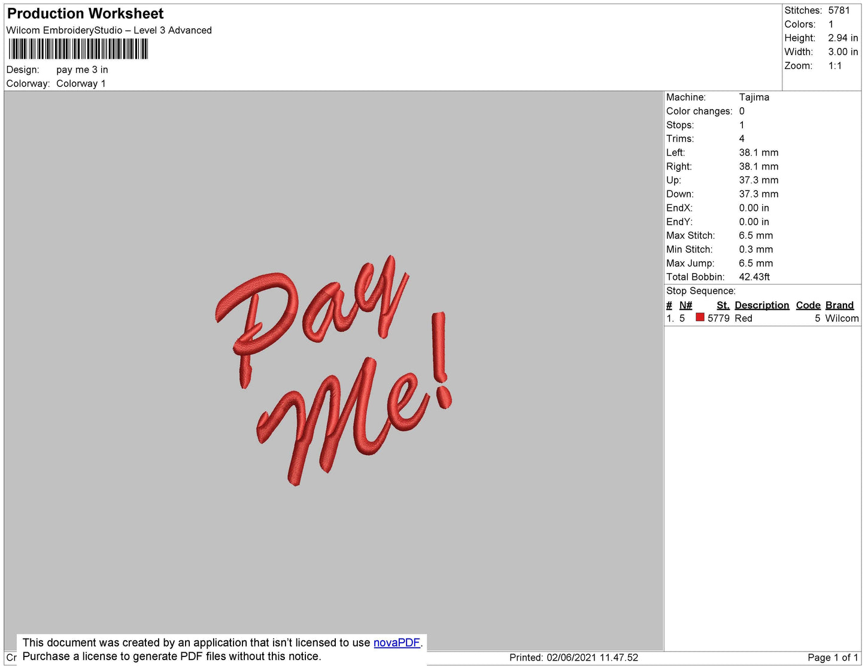Select the Stops value 1
The image size is (865, 669).
click(x=742, y=125)
